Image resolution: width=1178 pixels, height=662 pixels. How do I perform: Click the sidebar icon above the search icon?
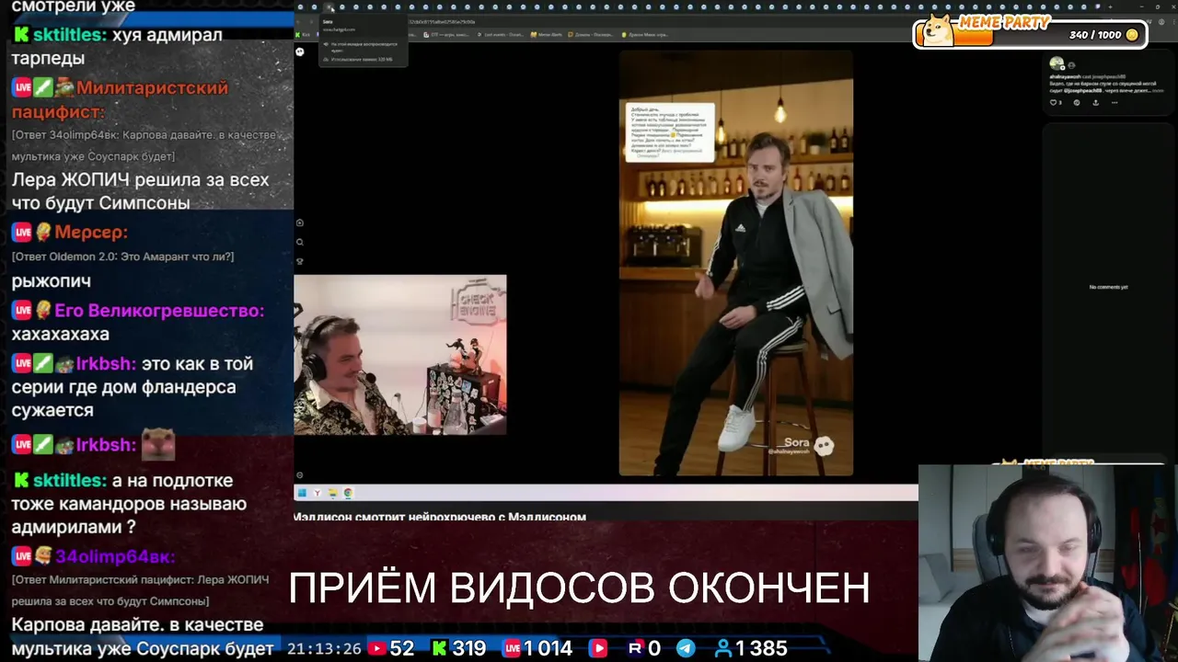(x=300, y=223)
